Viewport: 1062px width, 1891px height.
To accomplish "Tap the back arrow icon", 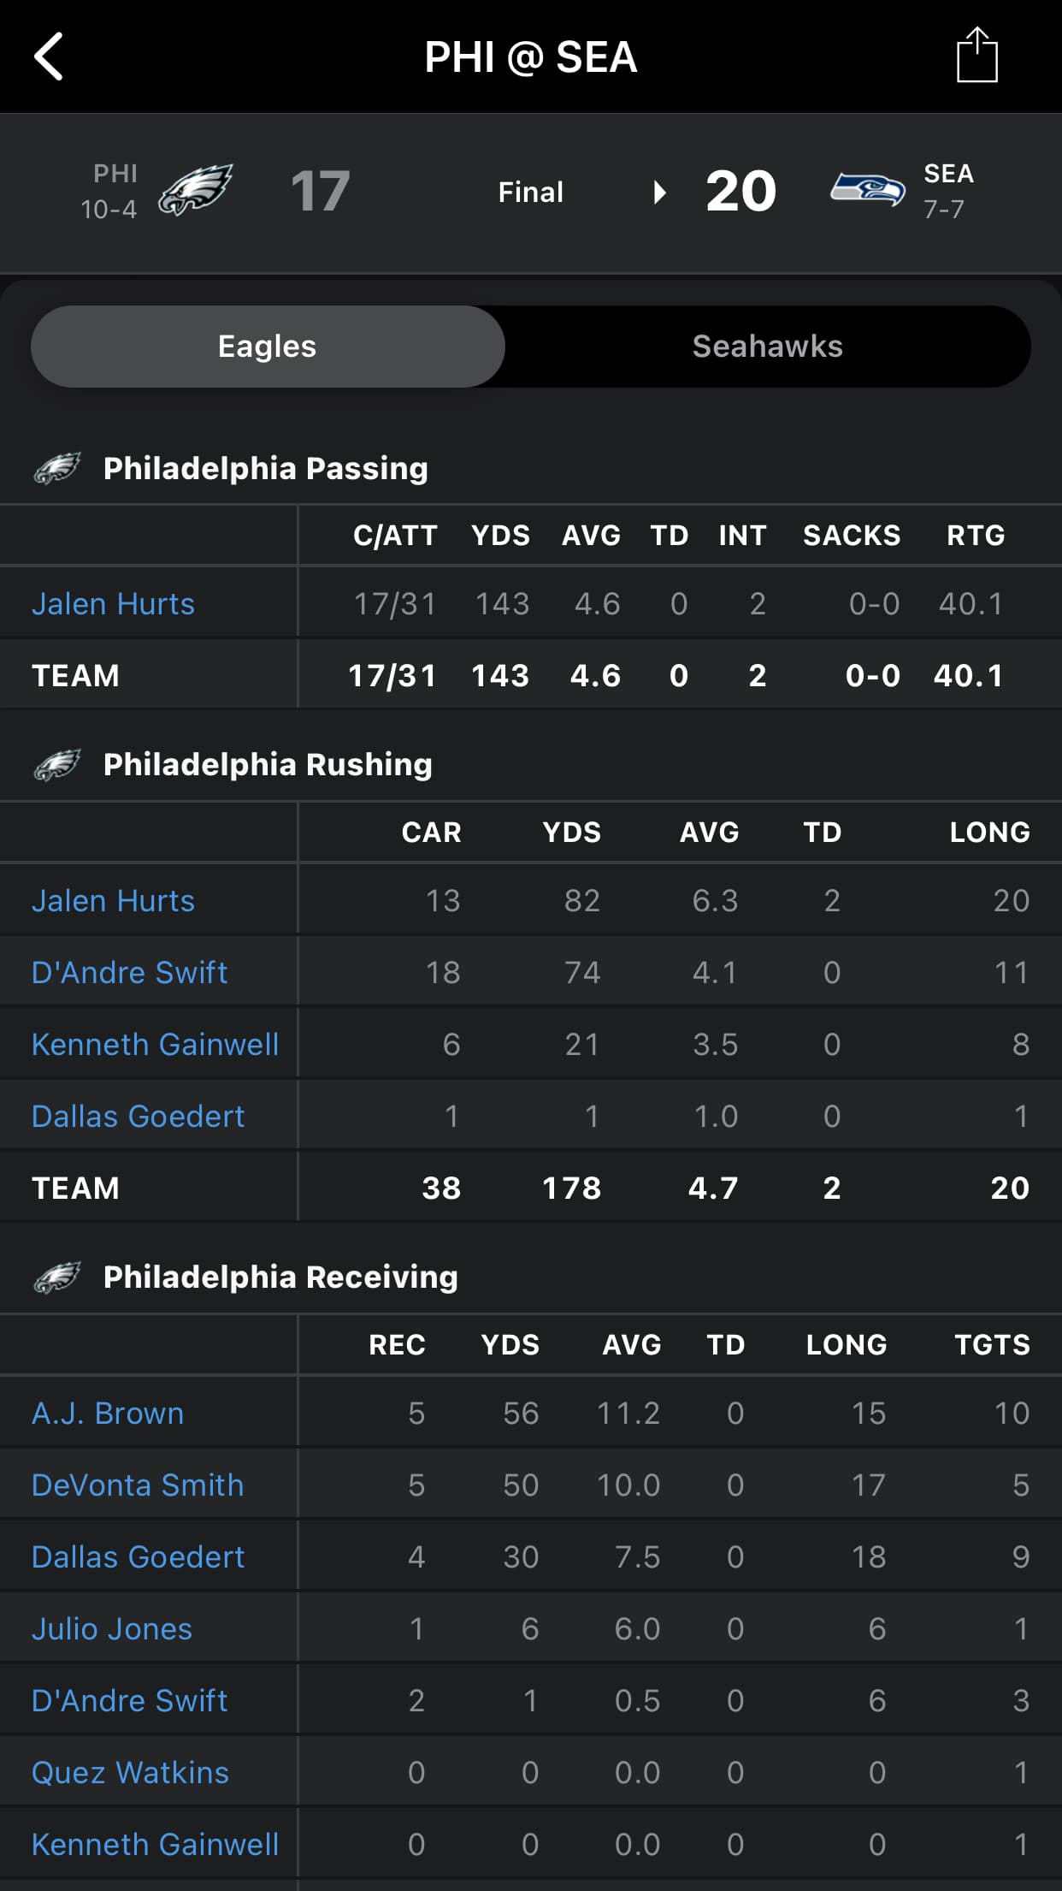I will 49,56.
